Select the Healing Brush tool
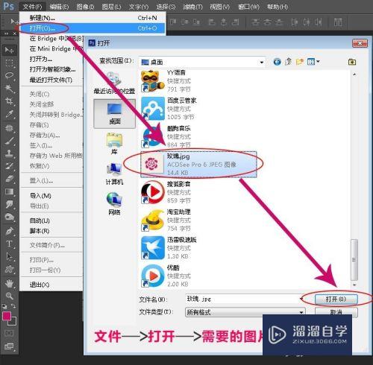 (10, 128)
